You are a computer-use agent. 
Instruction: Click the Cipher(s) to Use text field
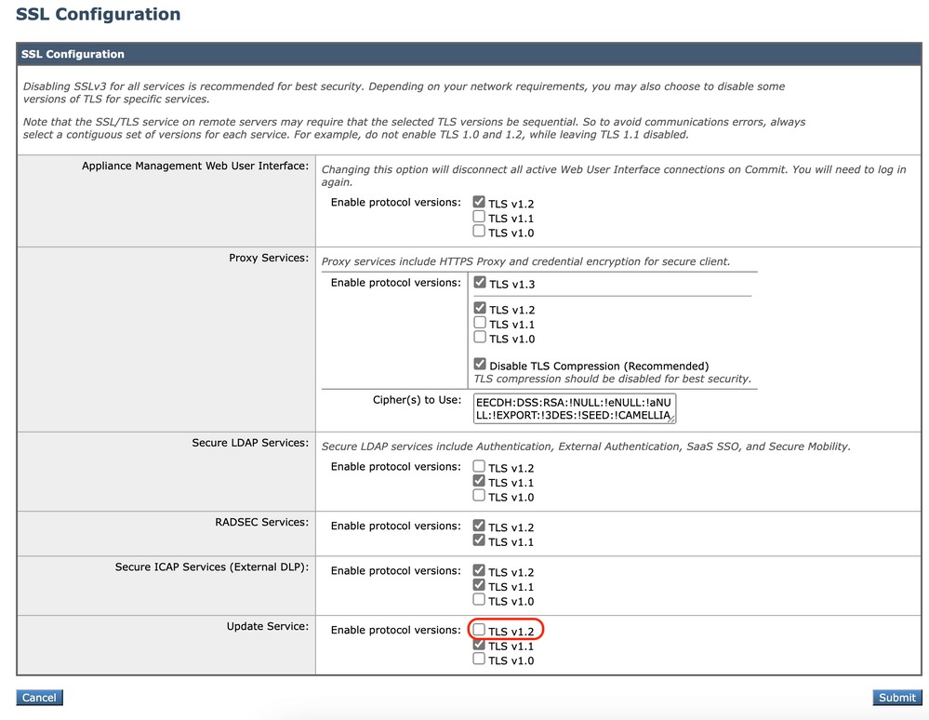coord(575,409)
